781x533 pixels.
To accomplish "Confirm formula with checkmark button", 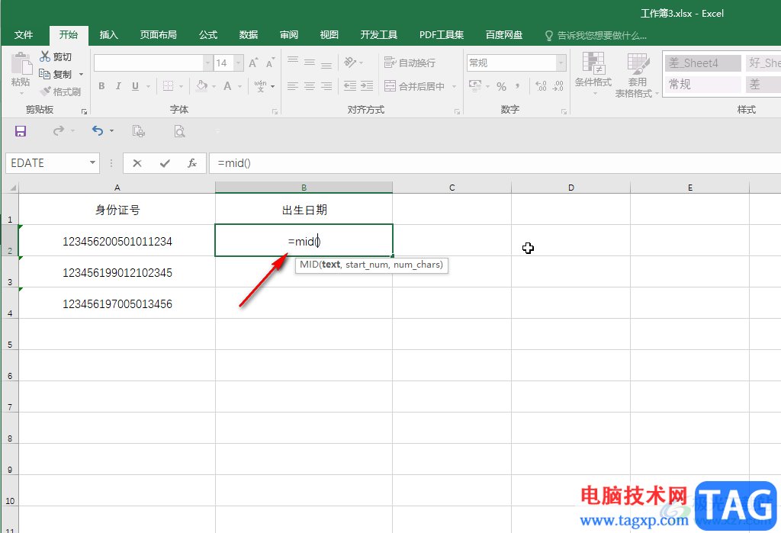I will click(165, 163).
